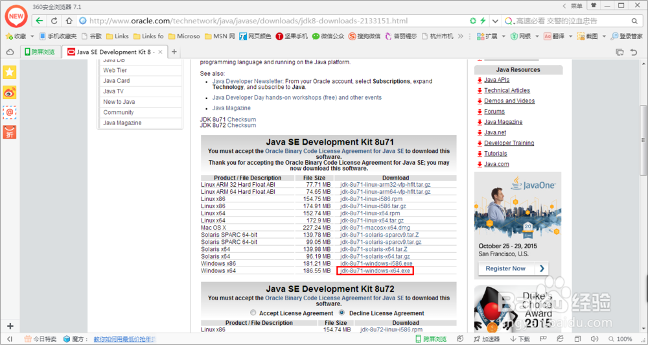Open the 收藏 favorites star icon
648x345 pixels.
coord(16,36)
